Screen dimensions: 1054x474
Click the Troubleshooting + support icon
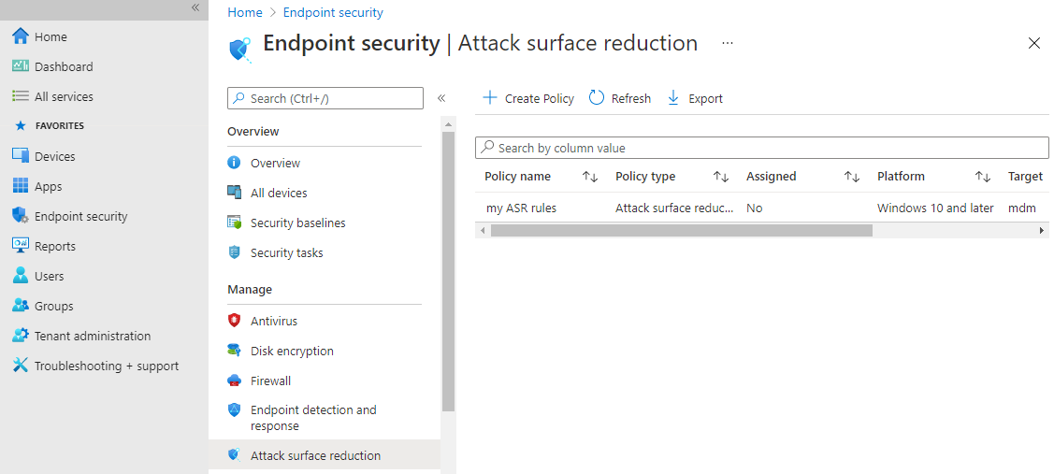(21, 366)
